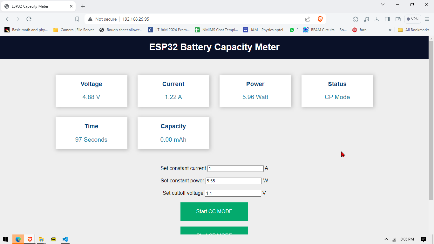Click the Brave Shields lion icon

click(320, 19)
